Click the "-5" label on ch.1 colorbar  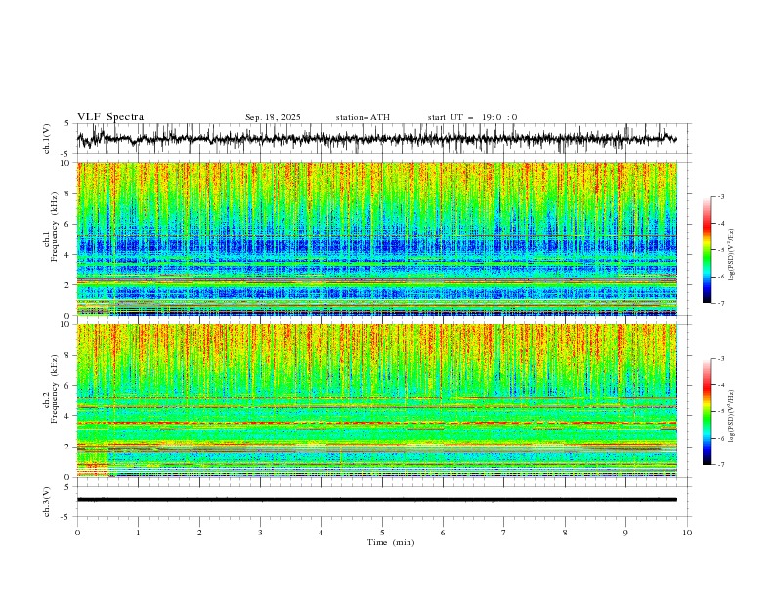pos(721,250)
